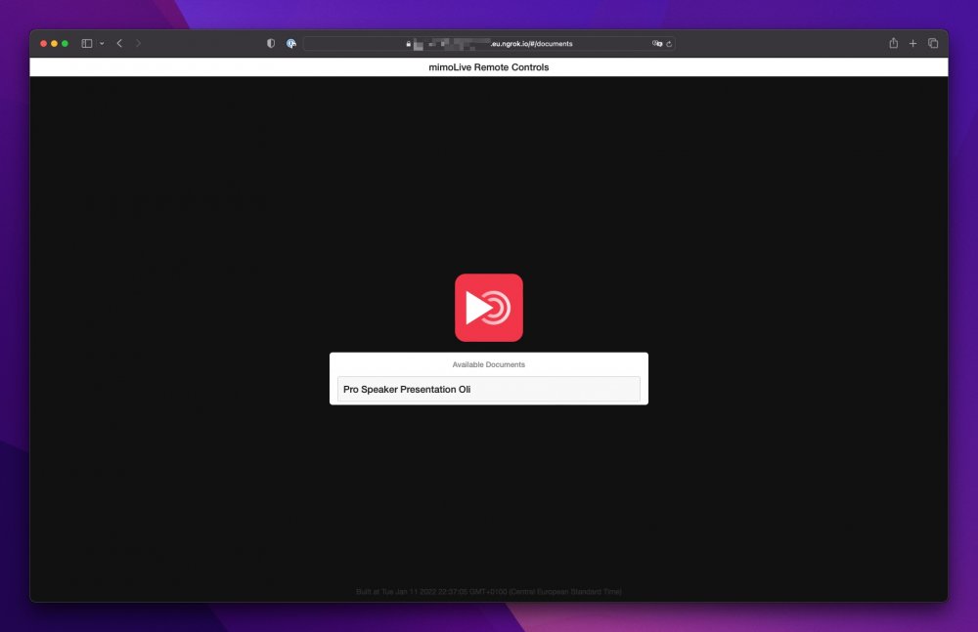Expand the sidebar tab group dropdown chevron
The image size is (978, 632).
[102, 44]
